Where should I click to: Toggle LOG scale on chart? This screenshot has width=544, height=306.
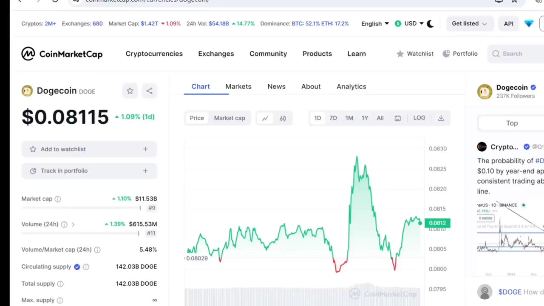pyautogui.click(x=419, y=118)
